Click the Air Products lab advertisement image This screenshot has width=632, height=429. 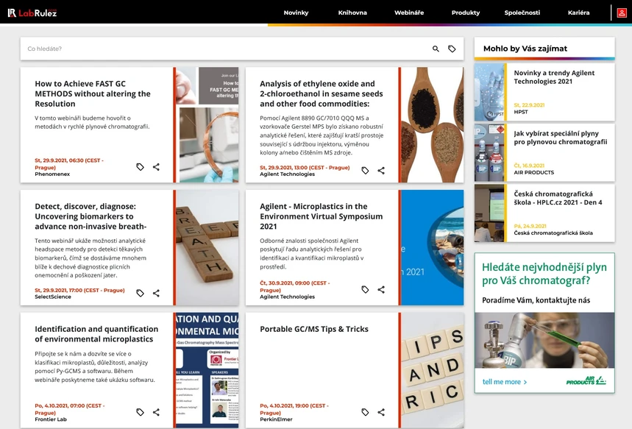(544, 340)
